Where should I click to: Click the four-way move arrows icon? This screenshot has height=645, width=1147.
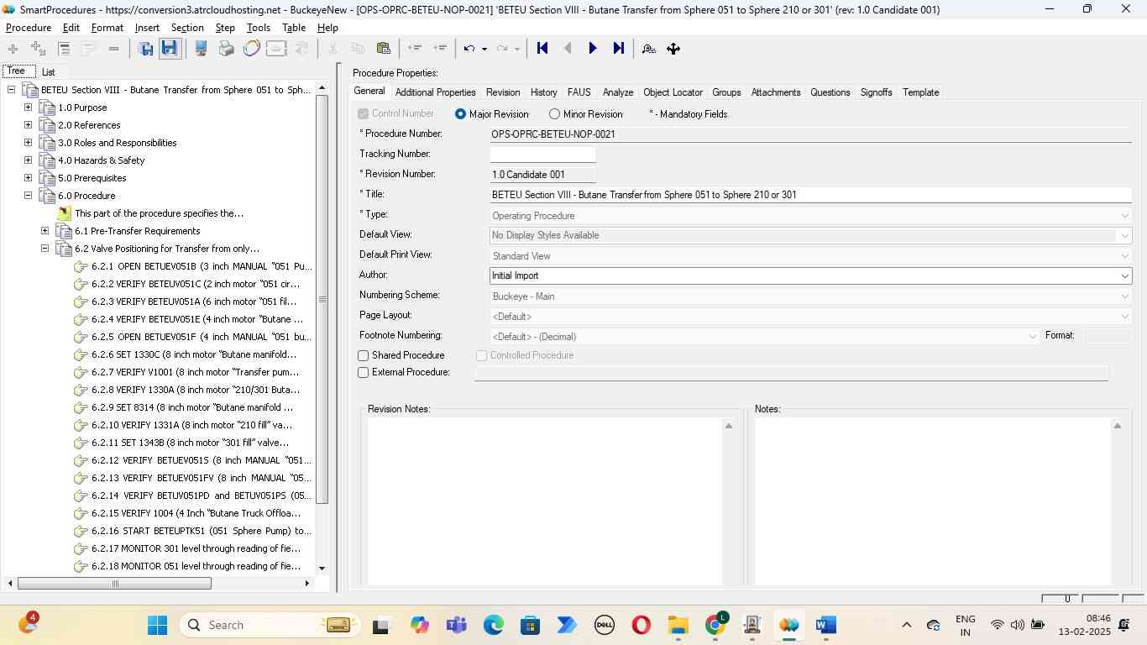673,48
